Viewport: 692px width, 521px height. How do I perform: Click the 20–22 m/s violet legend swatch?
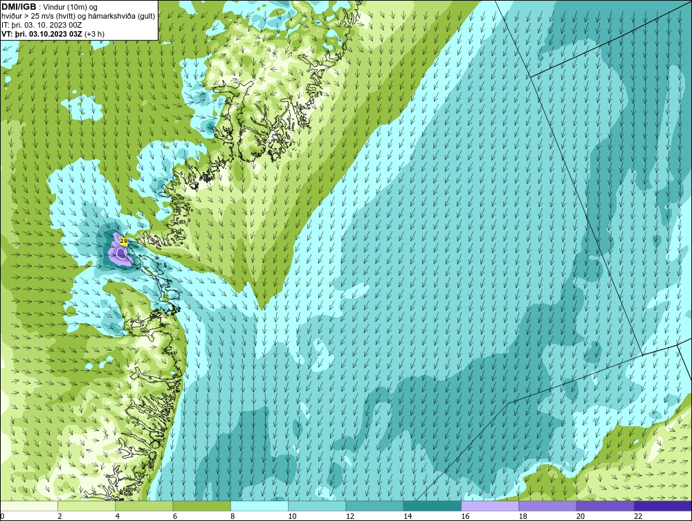605,506
